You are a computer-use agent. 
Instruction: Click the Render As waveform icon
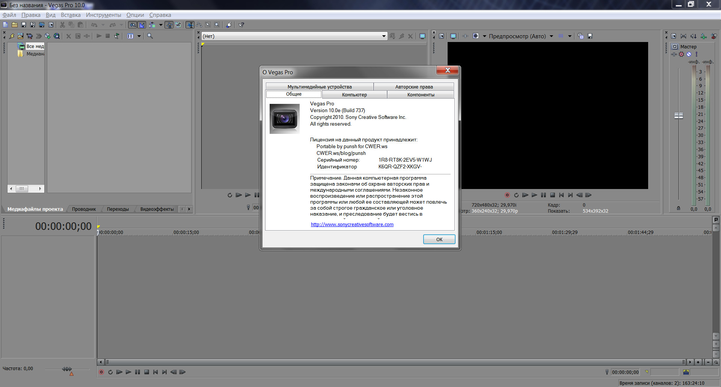tap(42, 25)
